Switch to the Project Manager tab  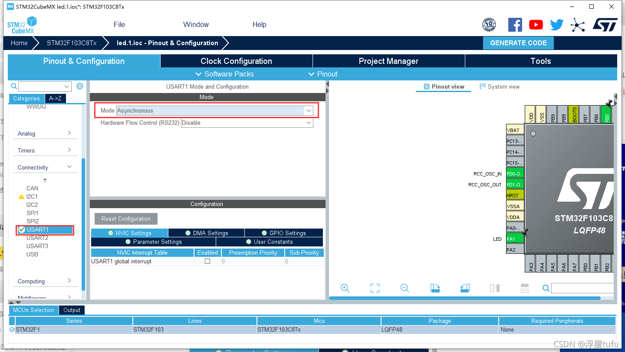click(x=388, y=61)
